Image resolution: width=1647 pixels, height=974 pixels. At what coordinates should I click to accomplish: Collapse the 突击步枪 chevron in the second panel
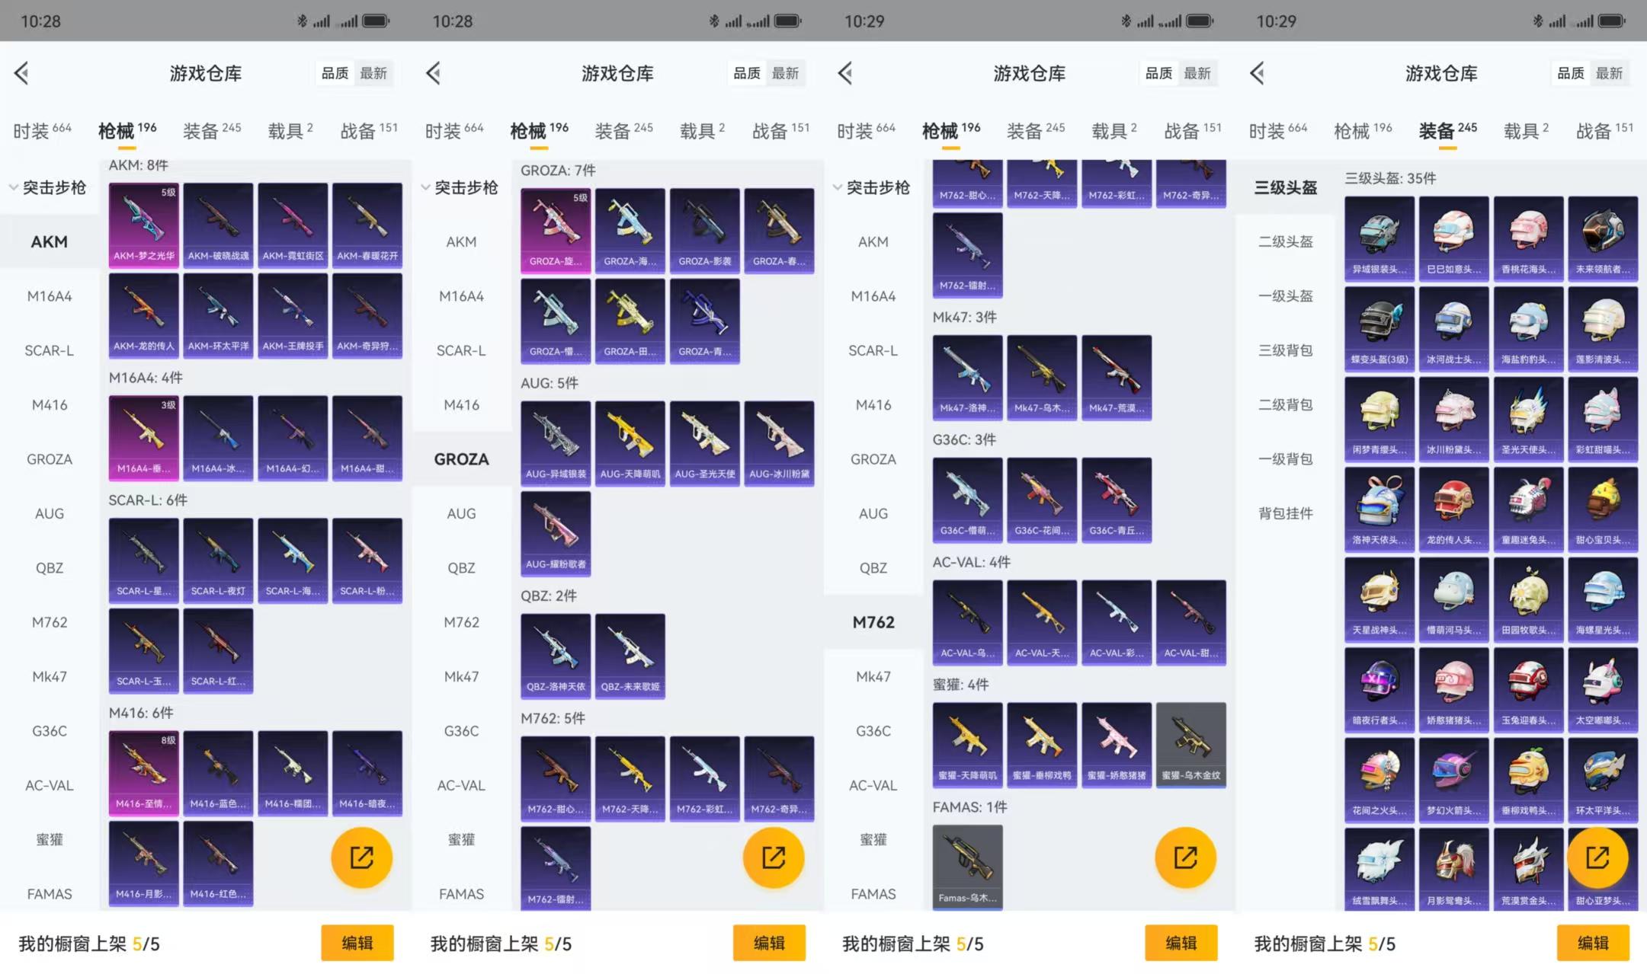pyautogui.click(x=426, y=187)
